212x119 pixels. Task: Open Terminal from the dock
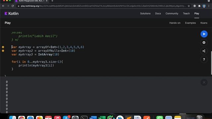point(84,117)
